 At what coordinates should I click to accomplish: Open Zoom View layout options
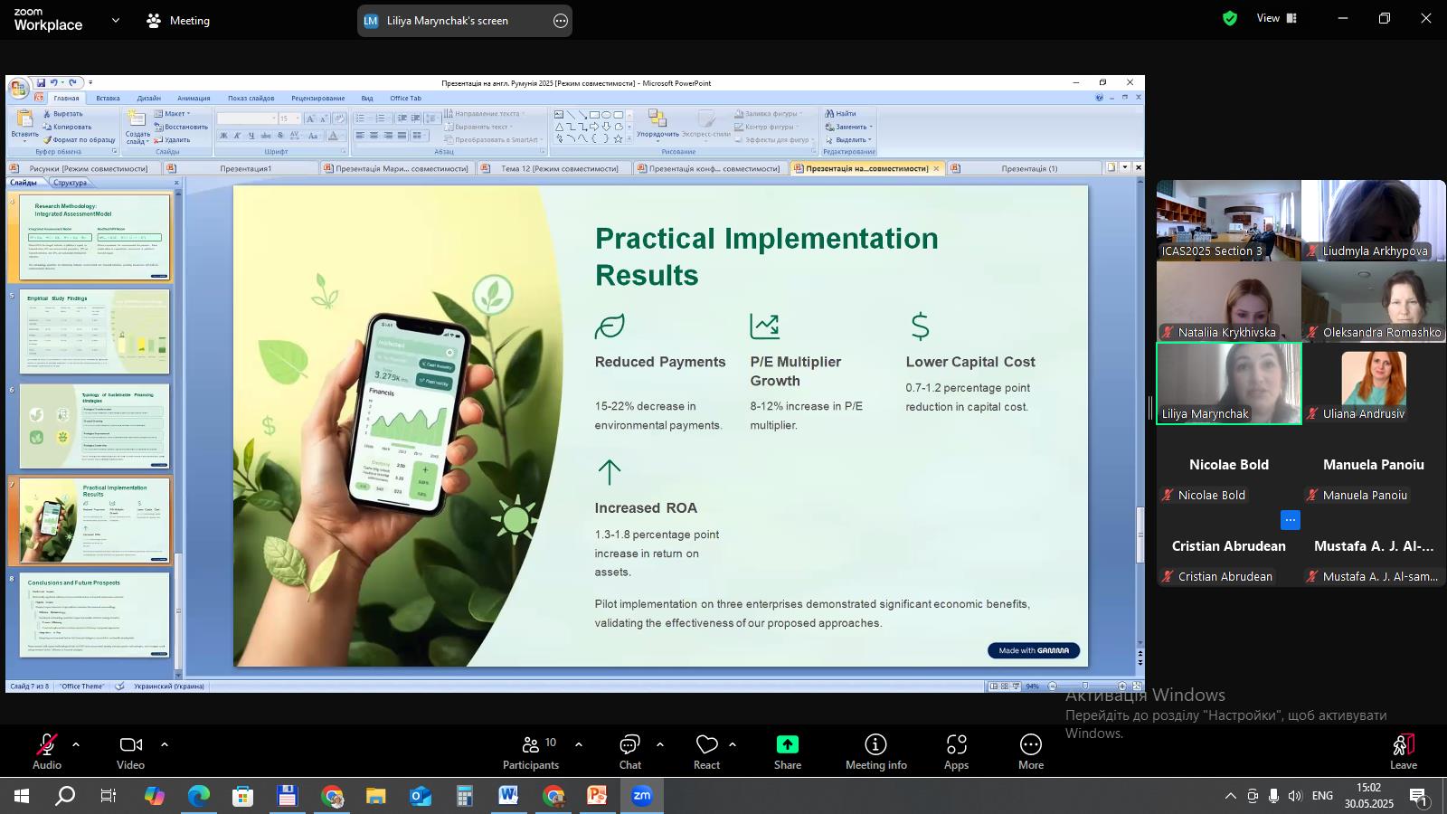pos(1277,18)
